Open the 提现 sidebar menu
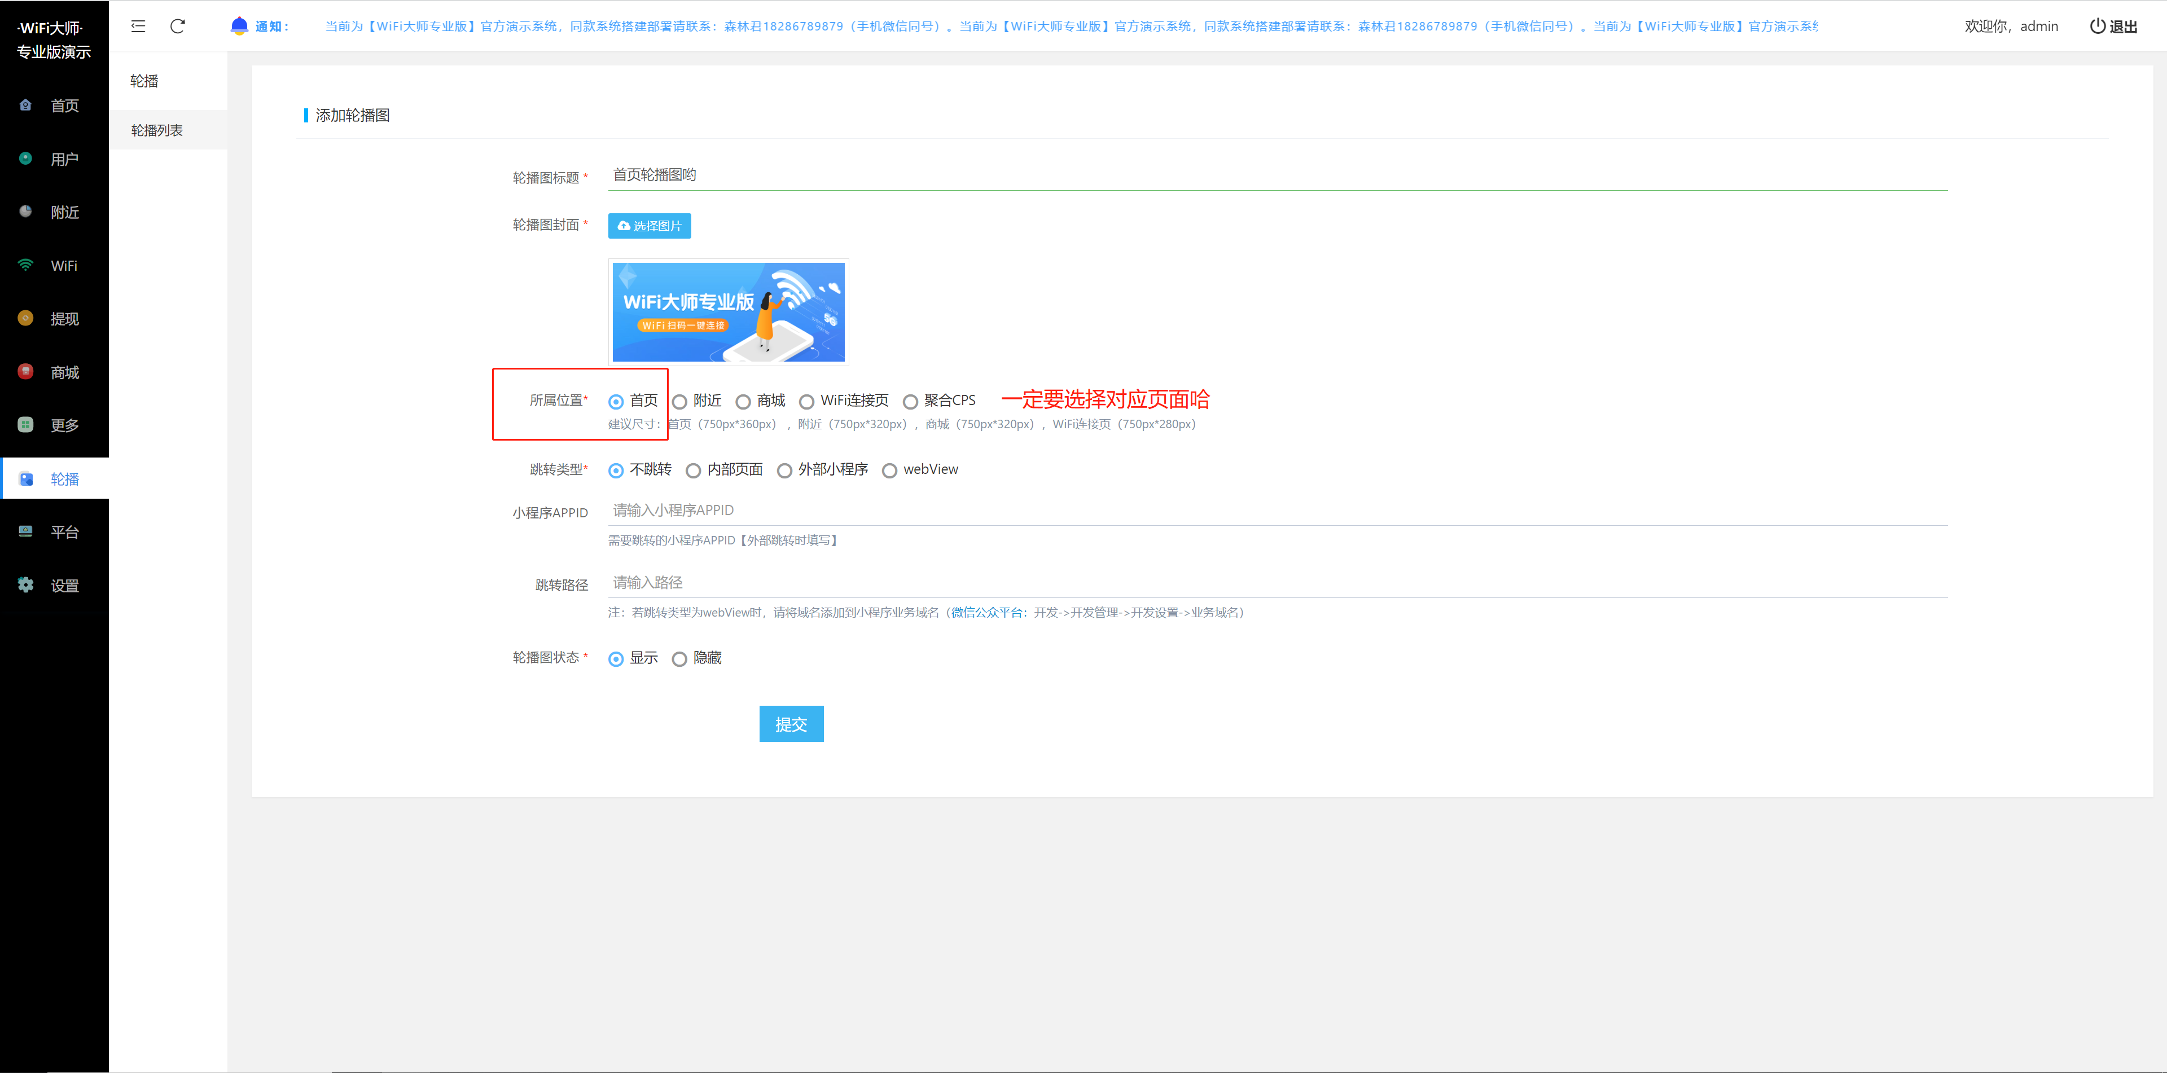Screen dimensions: 2167x1073 click(55, 318)
